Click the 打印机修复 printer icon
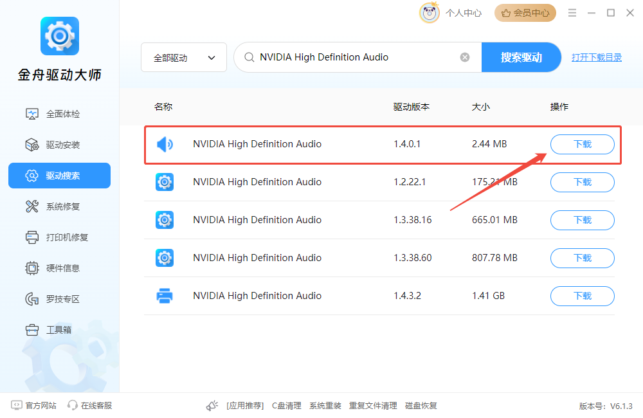 coord(32,237)
